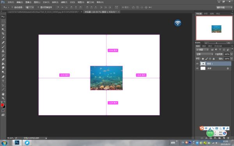Viewport: 234px width, 146px height.
Task: Click the 不透明度 100% value field
Action: (227, 54)
